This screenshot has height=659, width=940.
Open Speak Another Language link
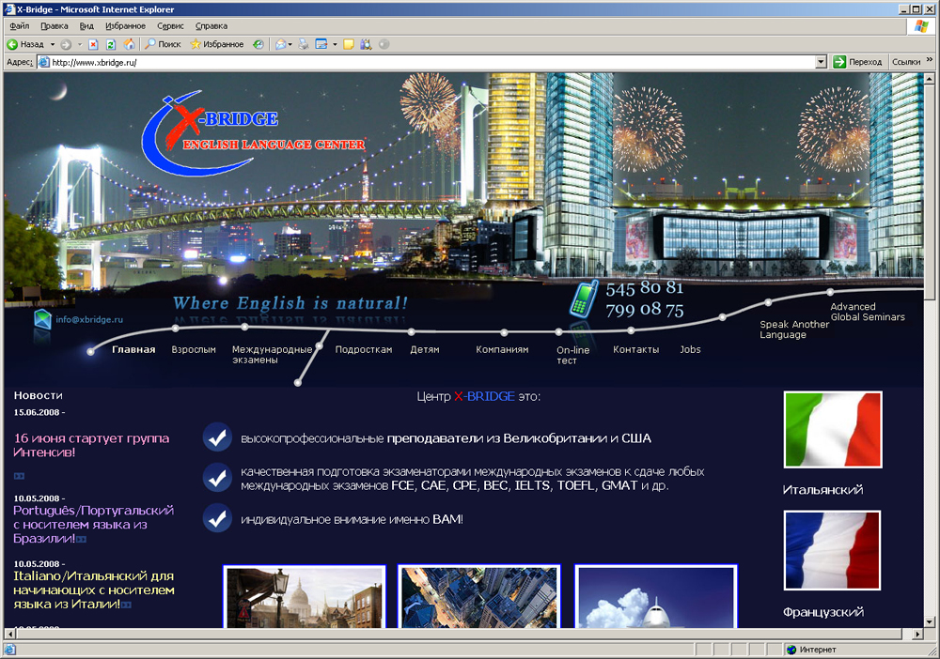click(x=794, y=329)
